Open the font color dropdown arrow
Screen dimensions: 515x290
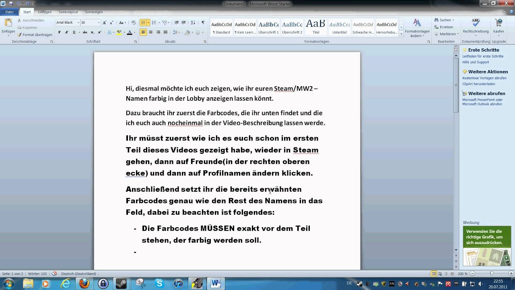(x=134, y=32)
